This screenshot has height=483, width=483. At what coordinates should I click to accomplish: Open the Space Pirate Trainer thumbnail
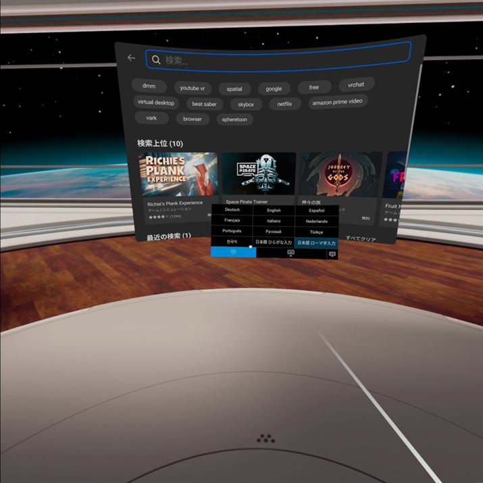259,174
